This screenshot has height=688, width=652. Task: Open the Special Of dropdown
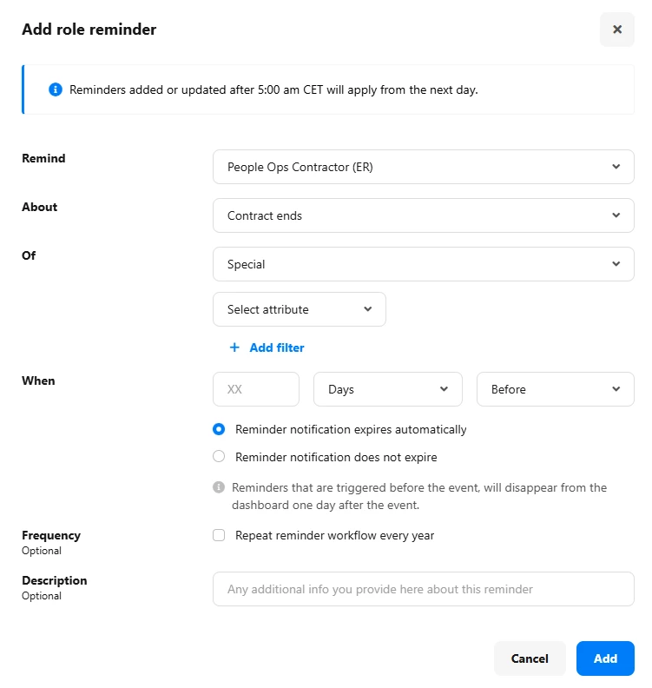[423, 264]
